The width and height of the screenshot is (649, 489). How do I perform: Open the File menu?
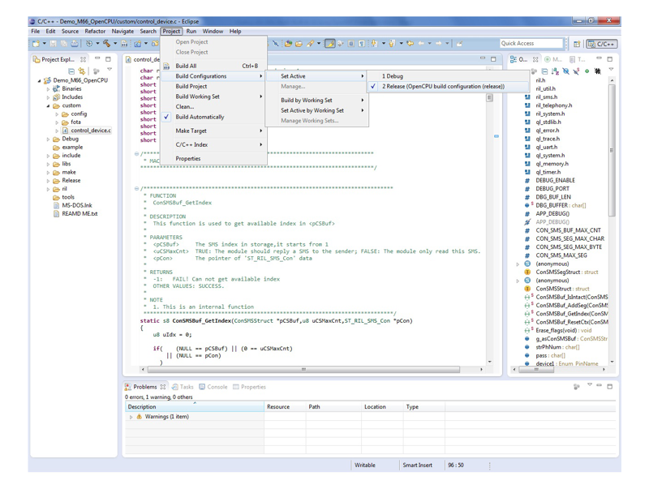click(36, 31)
